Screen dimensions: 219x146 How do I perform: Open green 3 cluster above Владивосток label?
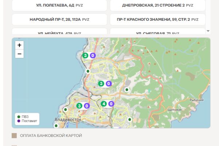tap(79, 106)
